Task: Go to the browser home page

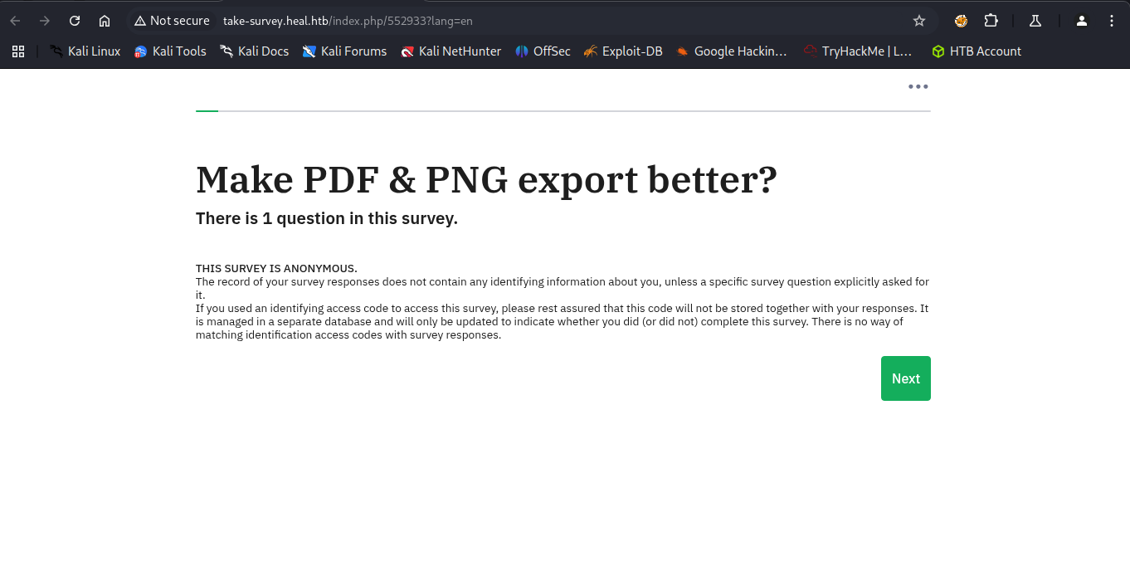Action: click(x=105, y=21)
